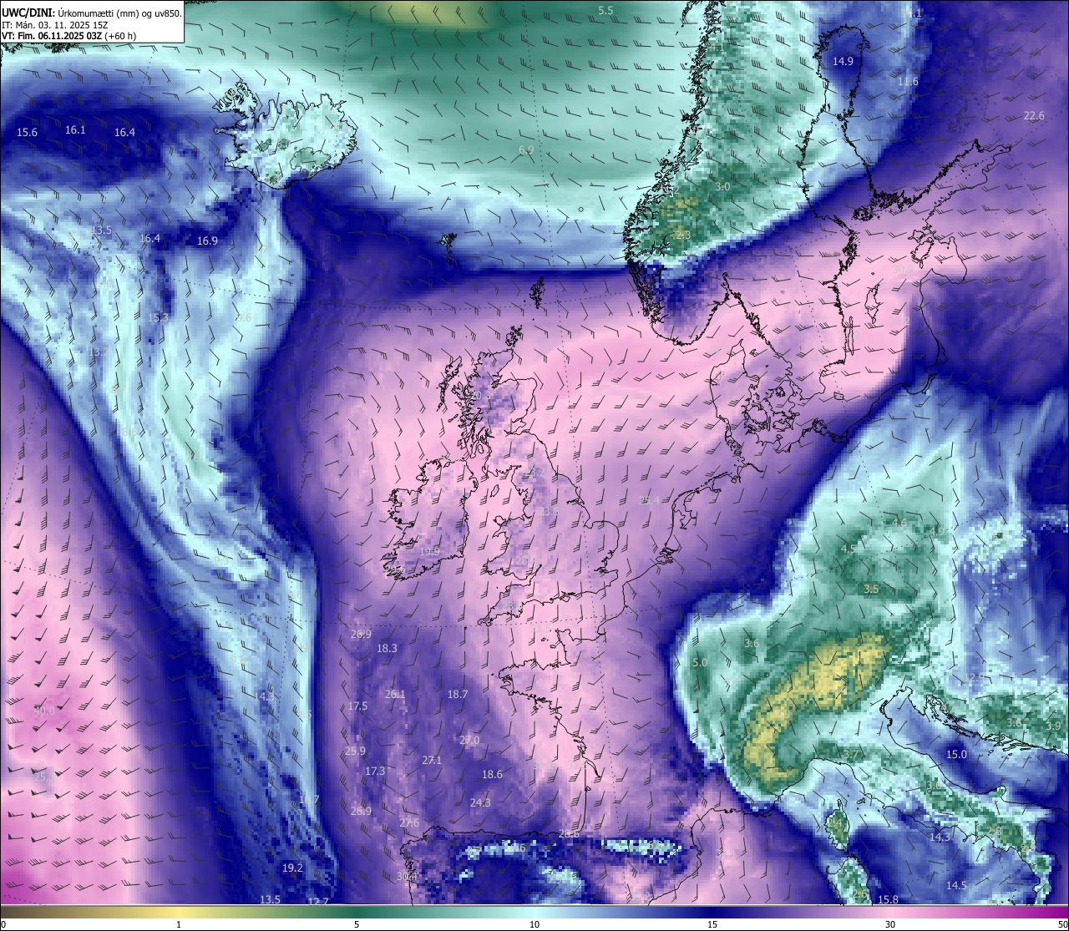The width and height of the screenshot is (1069, 931).
Task: Click the 17.5 value label
Action: tap(357, 706)
